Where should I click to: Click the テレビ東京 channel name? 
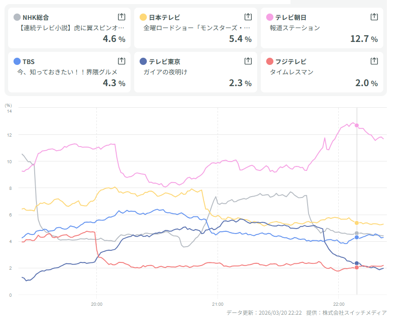tap(164, 61)
